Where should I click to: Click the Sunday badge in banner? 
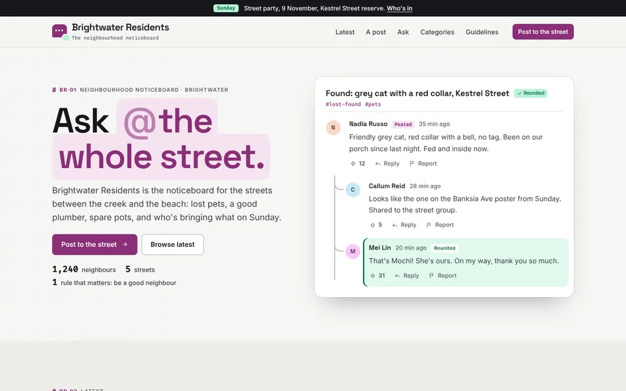click(226, 8)
